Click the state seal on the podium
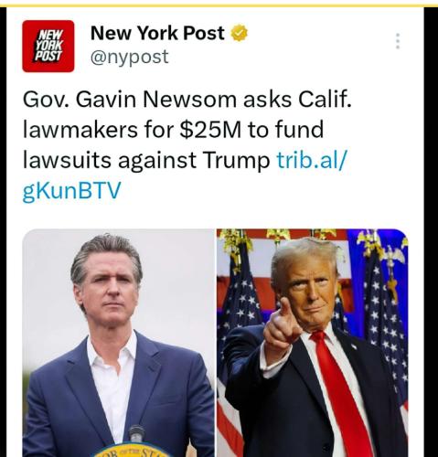This screenshot has height=457, width=438. (130, 450)
